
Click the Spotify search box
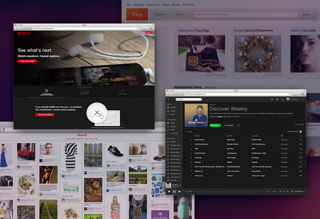189,99
